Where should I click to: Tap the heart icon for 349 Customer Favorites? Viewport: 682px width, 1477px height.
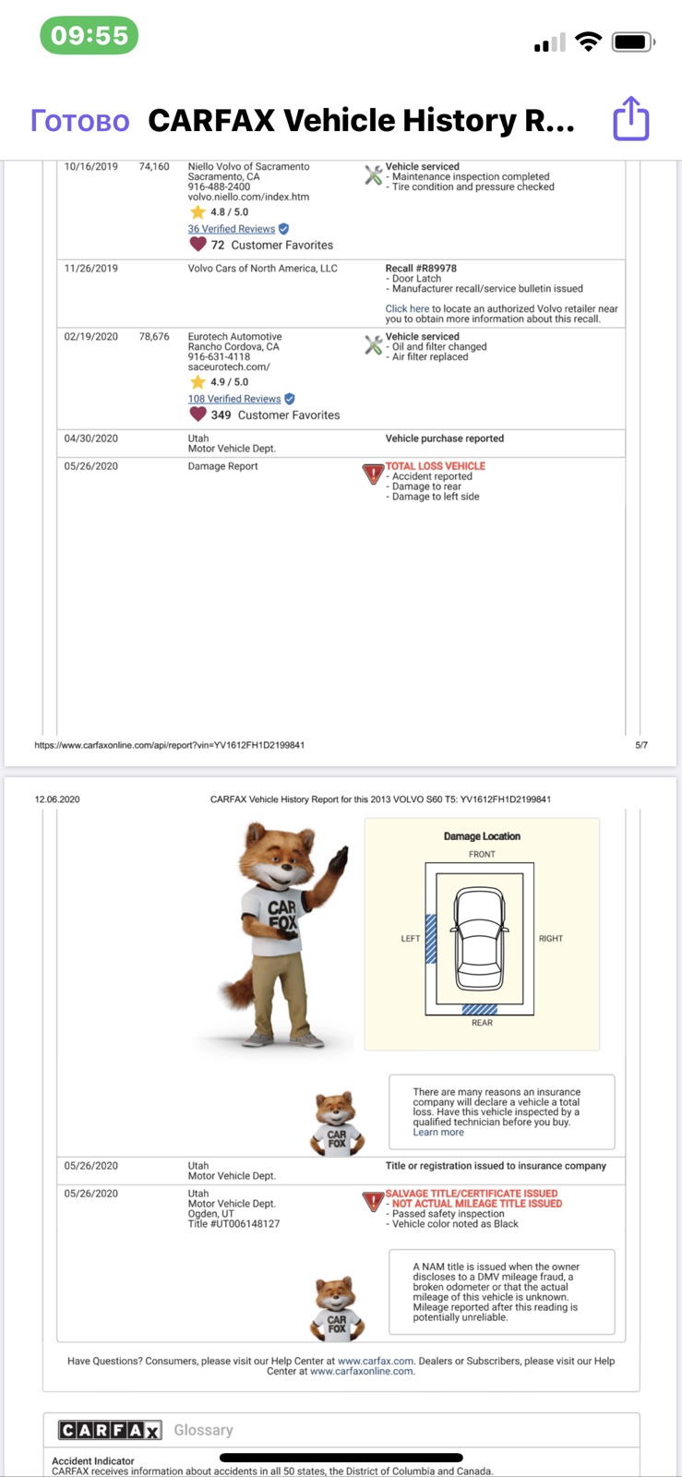(x=197, y=414)
